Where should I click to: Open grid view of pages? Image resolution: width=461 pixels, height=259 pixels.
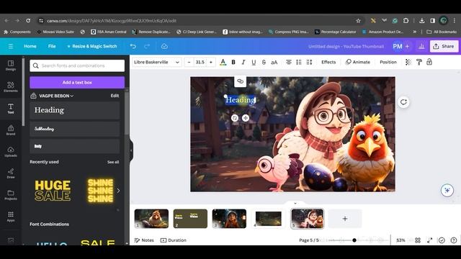point(418,240)
